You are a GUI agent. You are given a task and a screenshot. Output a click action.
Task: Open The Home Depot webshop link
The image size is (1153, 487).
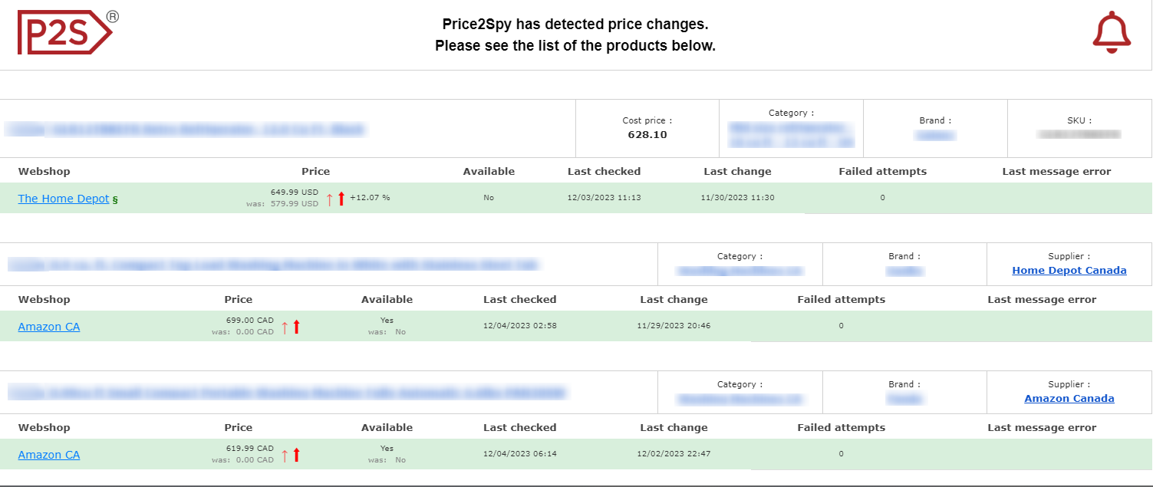64,199
